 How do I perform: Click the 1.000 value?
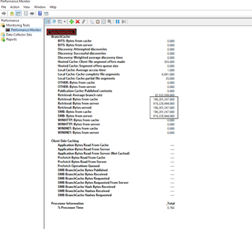[171, 70]
